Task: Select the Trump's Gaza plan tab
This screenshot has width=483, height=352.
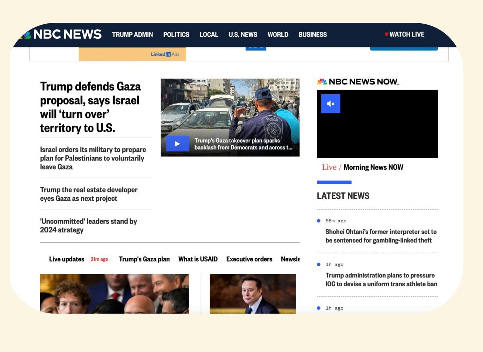Action: [144, 259]
